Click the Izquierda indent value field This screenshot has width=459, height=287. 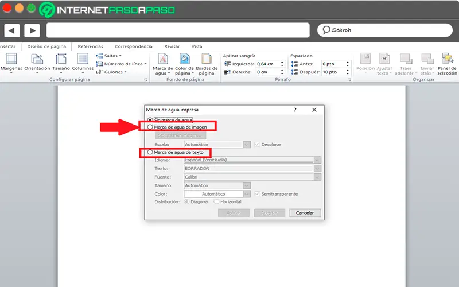click(267, 64)
